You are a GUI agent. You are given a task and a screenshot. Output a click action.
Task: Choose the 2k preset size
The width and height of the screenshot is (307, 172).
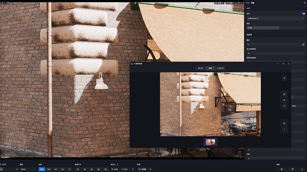tap(78, 169)
